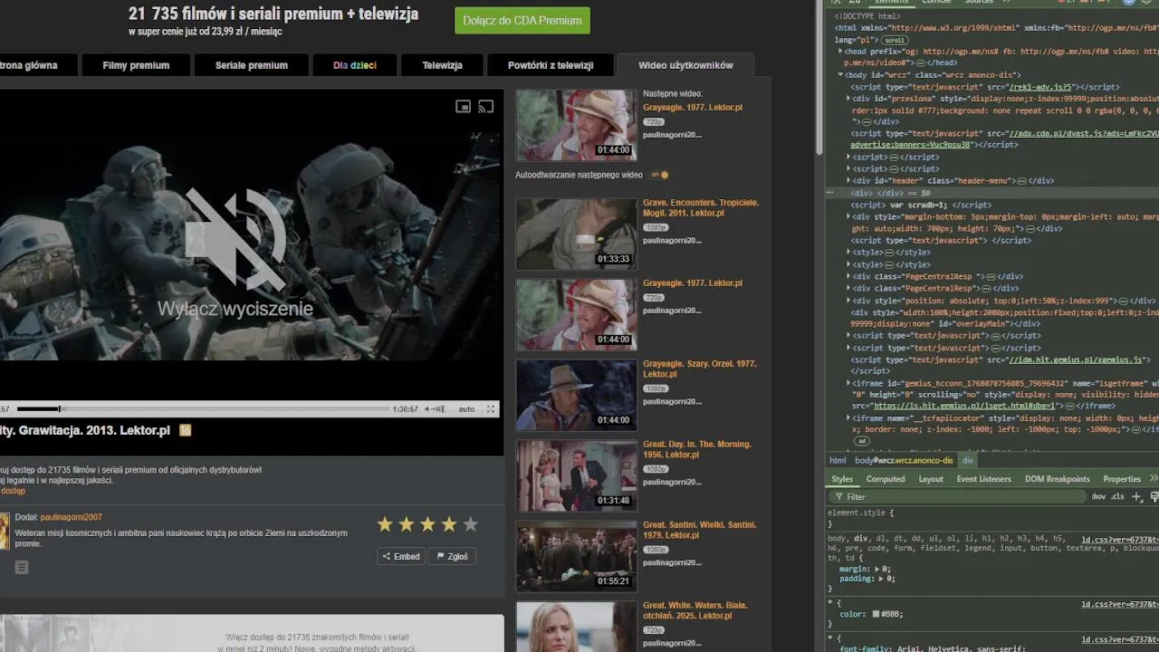Expand the margin shorthand property
This screenshot has width=1159, height=652.
(x=877, y=569)
